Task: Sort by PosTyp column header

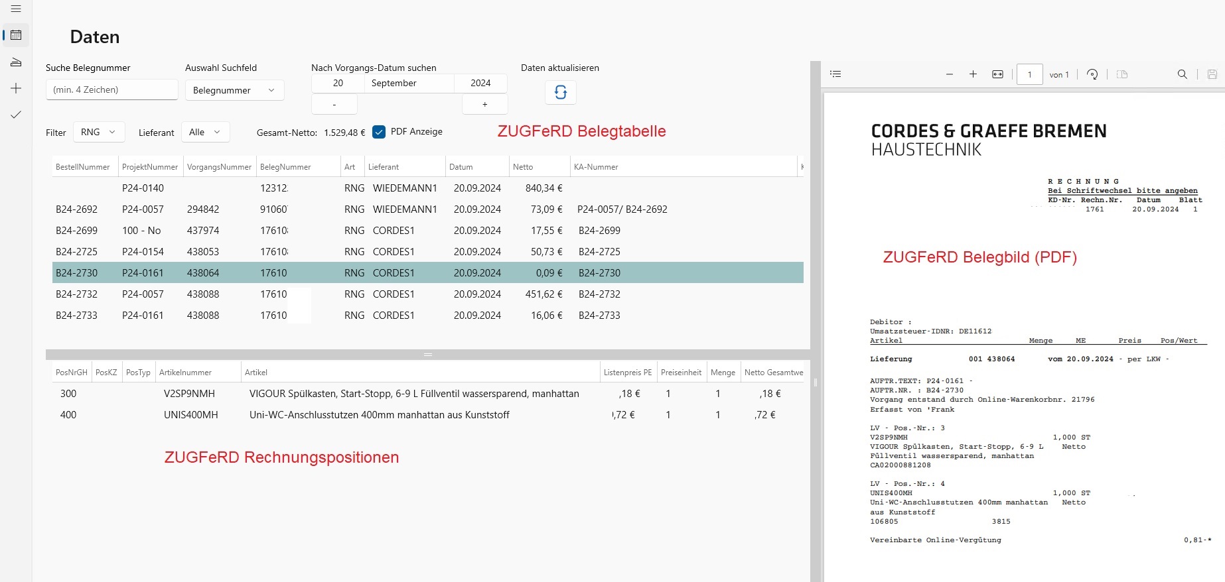Action: tap(138, 373)
